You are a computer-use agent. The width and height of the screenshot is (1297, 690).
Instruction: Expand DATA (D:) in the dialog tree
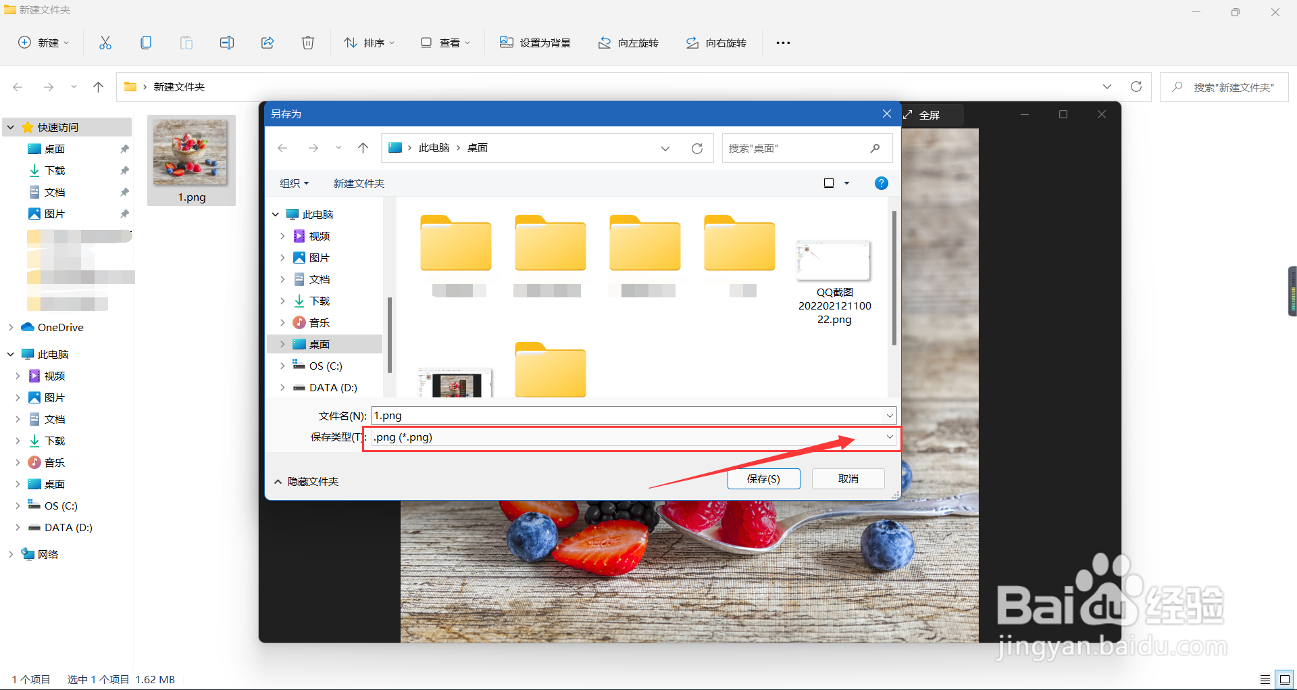282,387
